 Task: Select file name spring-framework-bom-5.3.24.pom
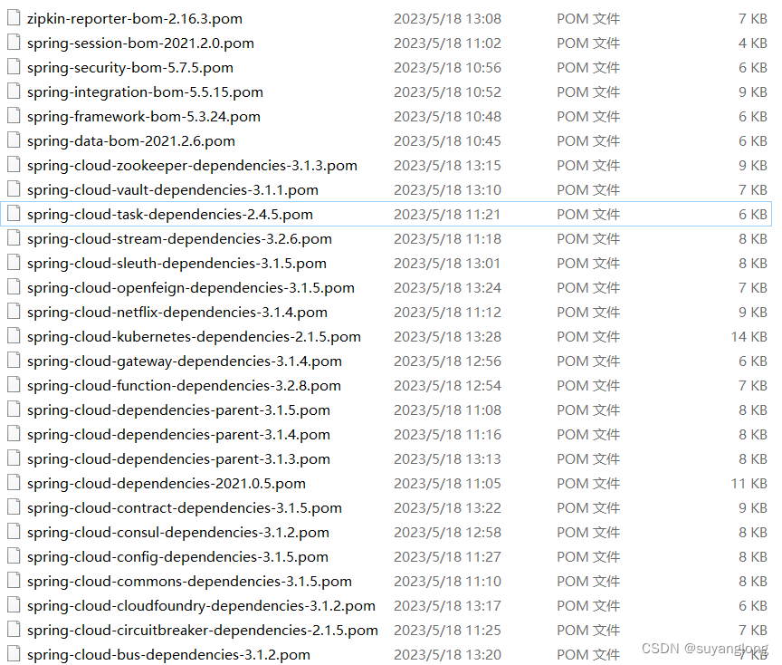click(x=144, y=117)
